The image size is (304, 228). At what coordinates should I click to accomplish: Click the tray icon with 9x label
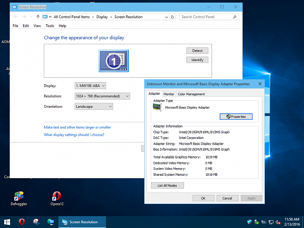coord(264,222)
